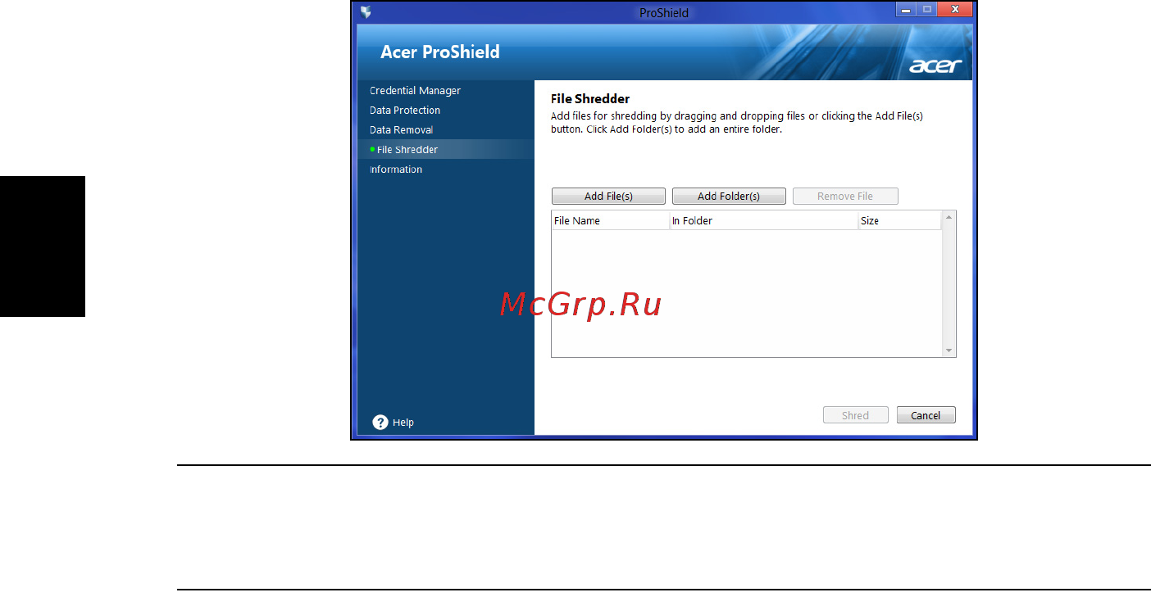Close the ProShield window

tap(956, 10)
